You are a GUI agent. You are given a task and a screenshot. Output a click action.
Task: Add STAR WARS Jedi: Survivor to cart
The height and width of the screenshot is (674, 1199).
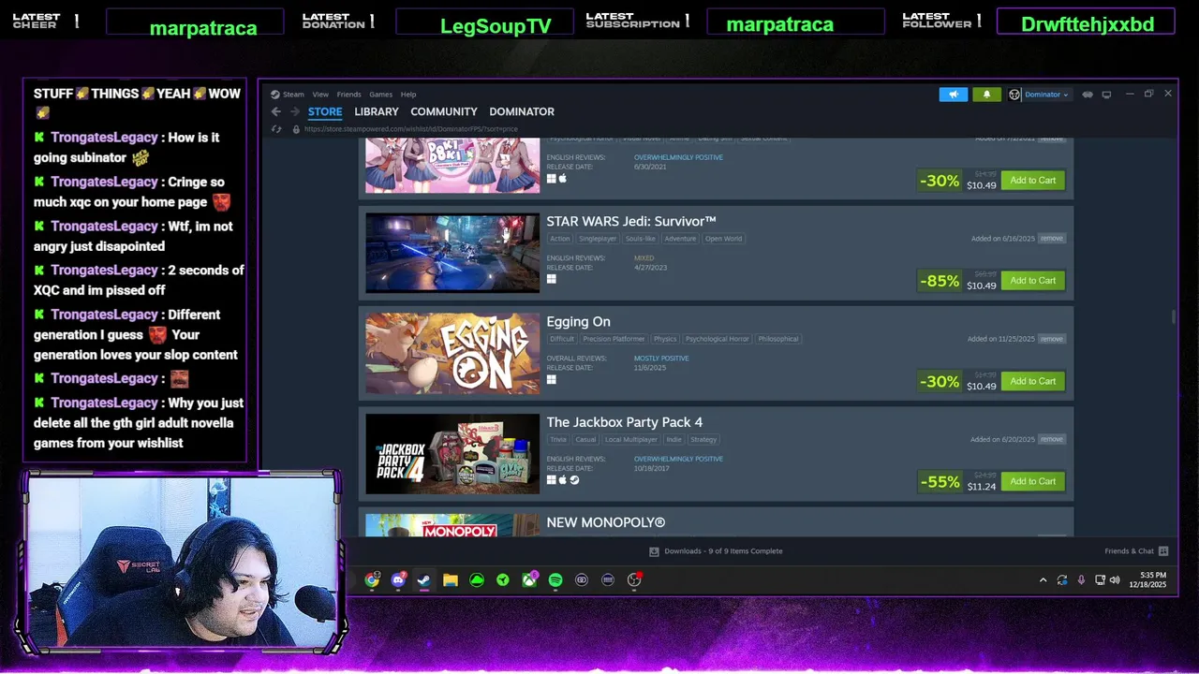click(x=1033, y=281)
